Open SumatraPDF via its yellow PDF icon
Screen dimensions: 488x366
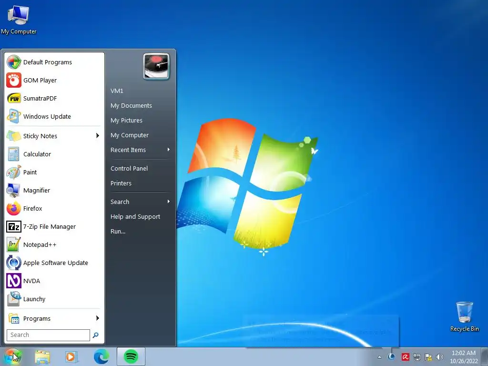tap(14, 98)
